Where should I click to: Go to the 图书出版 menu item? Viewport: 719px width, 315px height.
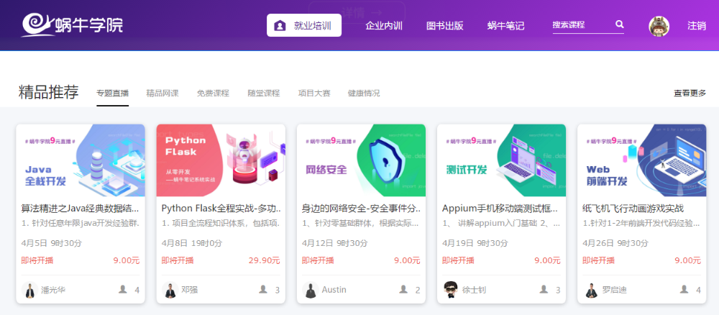(x=444, y=25)
